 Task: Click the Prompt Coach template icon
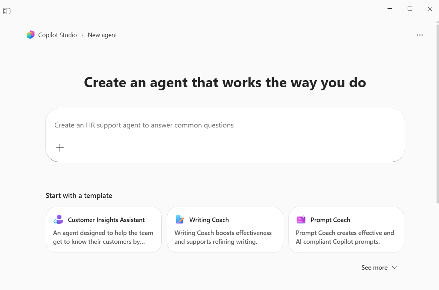click(x=301, y=220)
